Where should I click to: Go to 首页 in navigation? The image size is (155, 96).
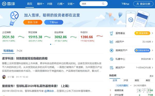[x=30, y=4]
